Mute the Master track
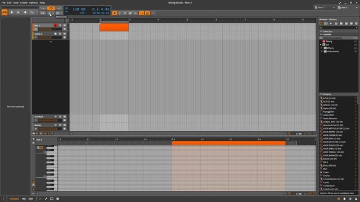This screenshot has width=360, height=202. [65, 125]
